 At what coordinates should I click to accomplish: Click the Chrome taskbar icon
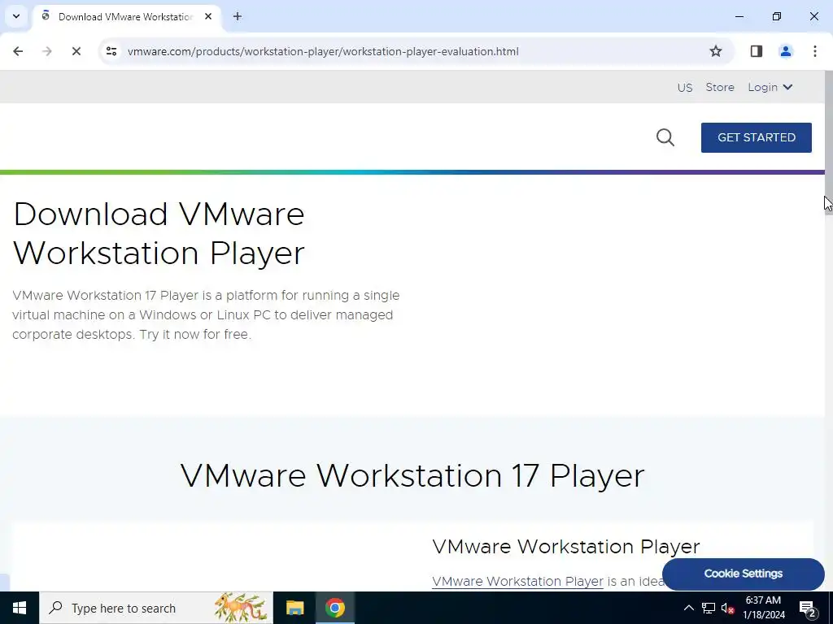(x=334, y=608)
